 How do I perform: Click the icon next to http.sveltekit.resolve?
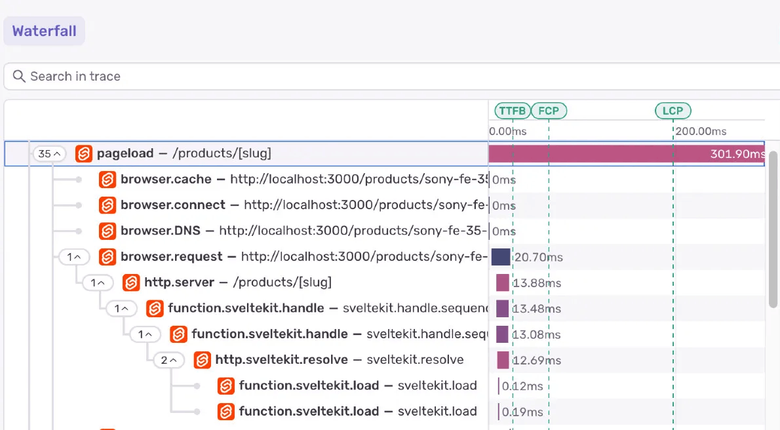(201, 359)
